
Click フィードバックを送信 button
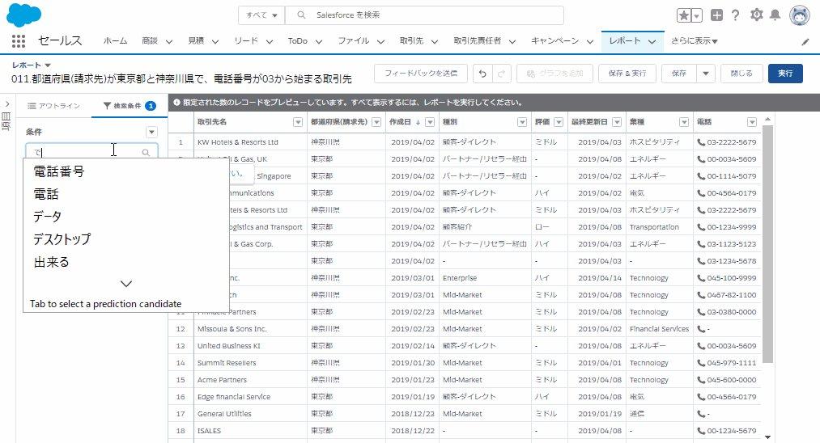click(420, 74)
